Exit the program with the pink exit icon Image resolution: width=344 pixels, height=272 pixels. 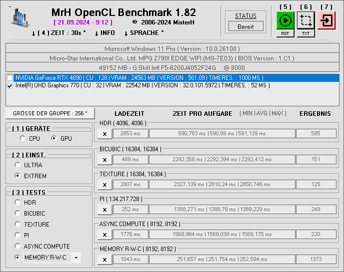(x=326, y=20)
